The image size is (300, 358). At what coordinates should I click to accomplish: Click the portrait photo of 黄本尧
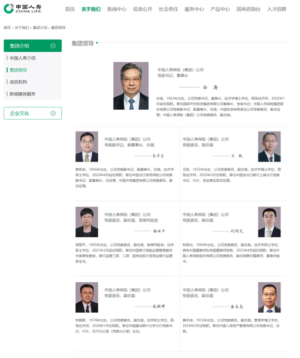tap(269, 297)
